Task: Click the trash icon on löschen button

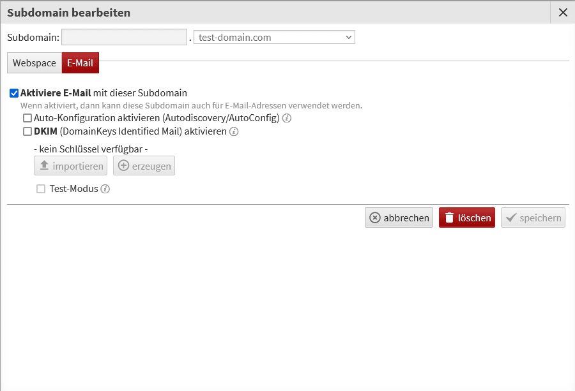Action: point(452,218)
